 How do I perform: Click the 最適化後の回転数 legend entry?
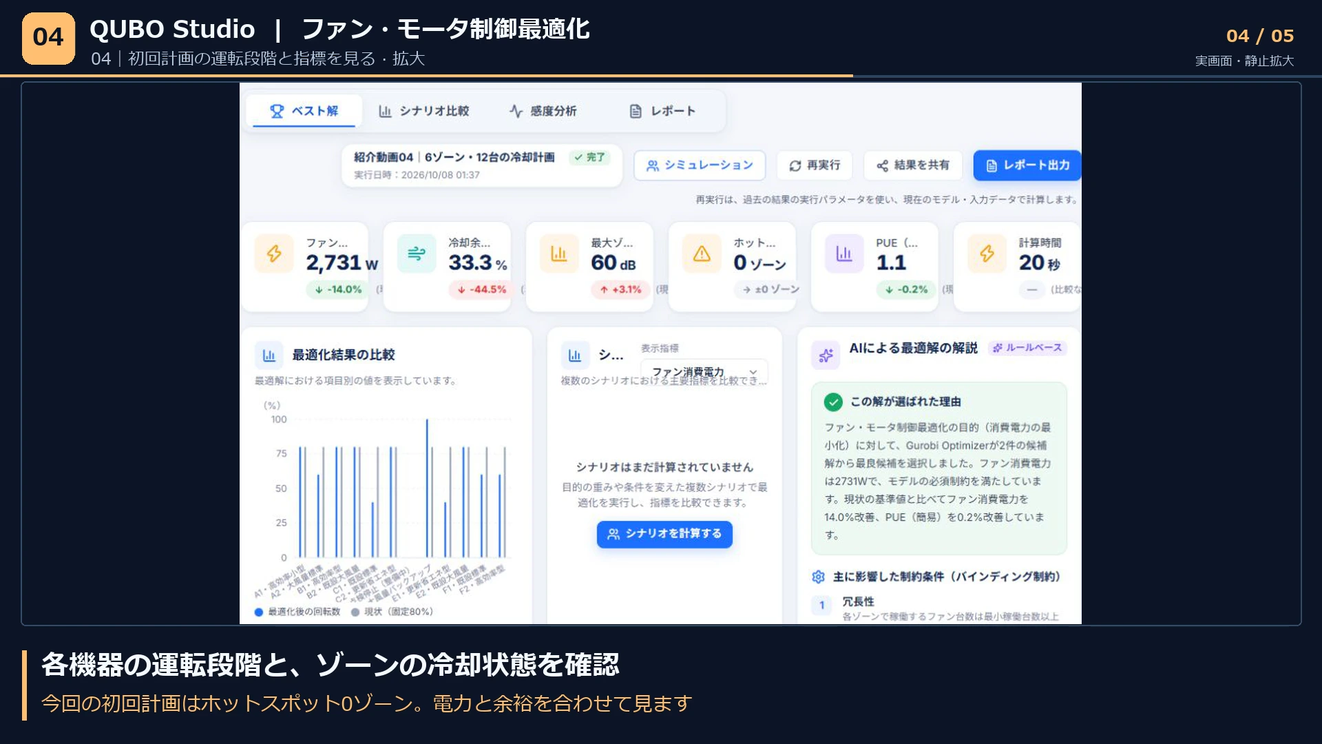coord(297,612)
